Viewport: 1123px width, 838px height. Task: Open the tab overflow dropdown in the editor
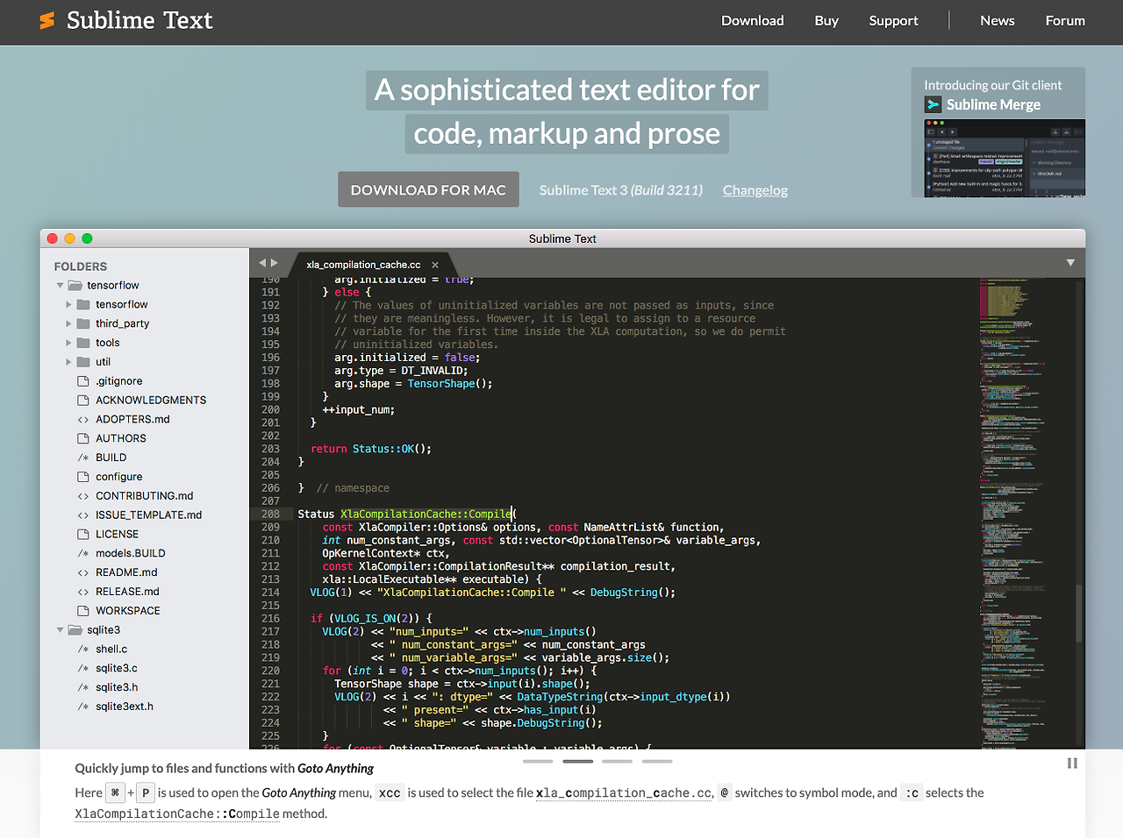pos(1070,261)
